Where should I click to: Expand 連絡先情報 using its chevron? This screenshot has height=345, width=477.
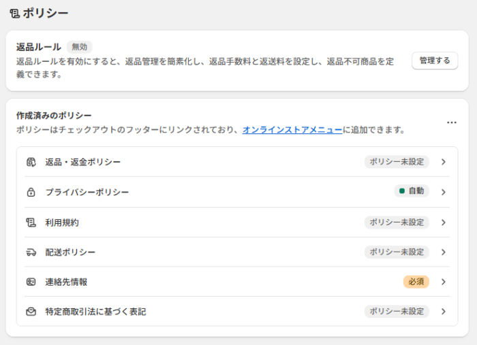[x=443, y=282]
